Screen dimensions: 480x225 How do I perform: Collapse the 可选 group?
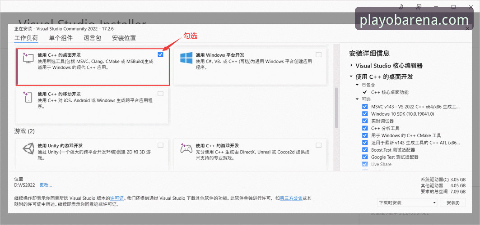357,99
